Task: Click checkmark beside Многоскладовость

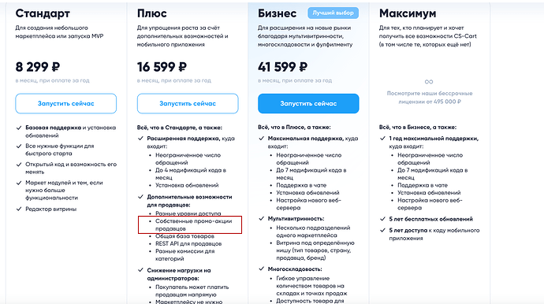Action: [262, 269]
